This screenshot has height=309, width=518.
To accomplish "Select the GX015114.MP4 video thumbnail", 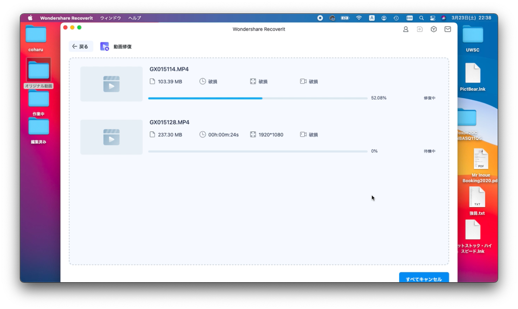I will 111,84.
